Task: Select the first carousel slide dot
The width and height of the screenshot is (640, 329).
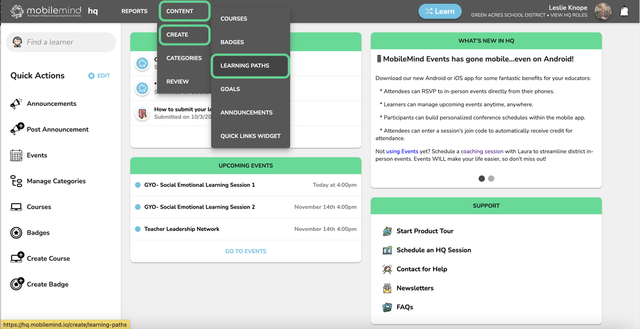Action: pyautogui.click(x=481, y=178)
